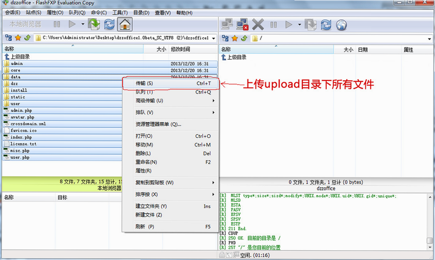The height and width of the screenshot is (260, 435).
Task: Choose 刷新 (P) in the context menu
Action: pos(171,226)
